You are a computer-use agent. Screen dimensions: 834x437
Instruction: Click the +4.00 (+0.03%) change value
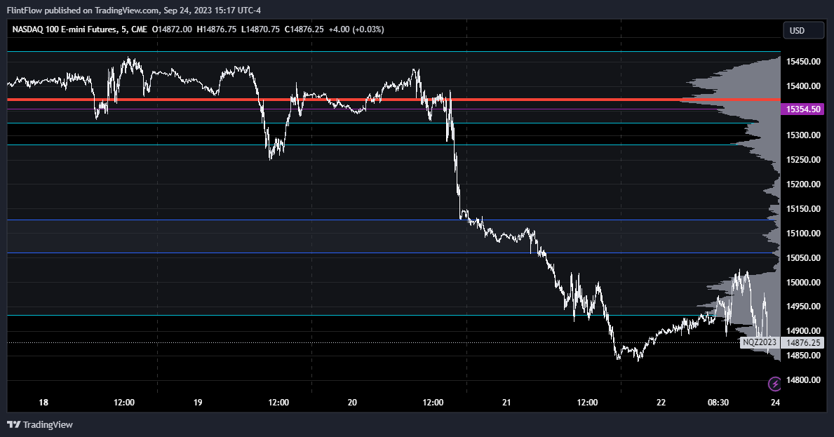pyautogui.click(x=356, y=29)
